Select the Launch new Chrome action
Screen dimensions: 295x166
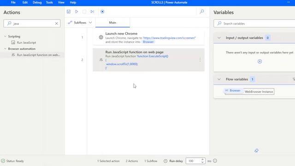click(148, 37)
